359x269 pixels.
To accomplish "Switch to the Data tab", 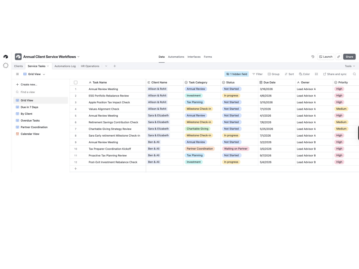I will point(162,57).
